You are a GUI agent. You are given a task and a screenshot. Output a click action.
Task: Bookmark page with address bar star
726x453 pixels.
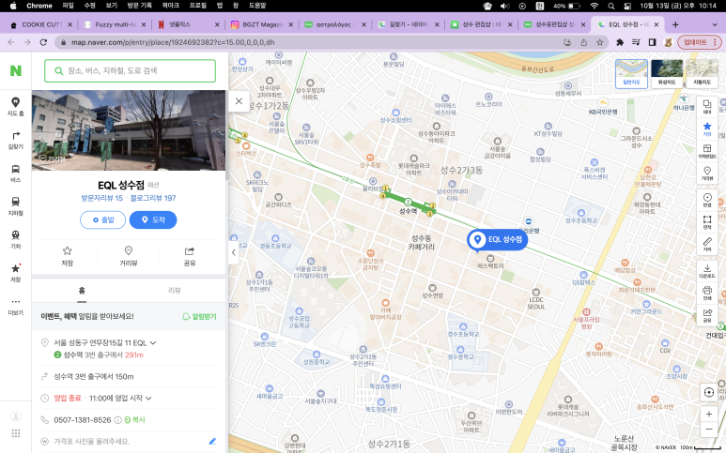599,42
